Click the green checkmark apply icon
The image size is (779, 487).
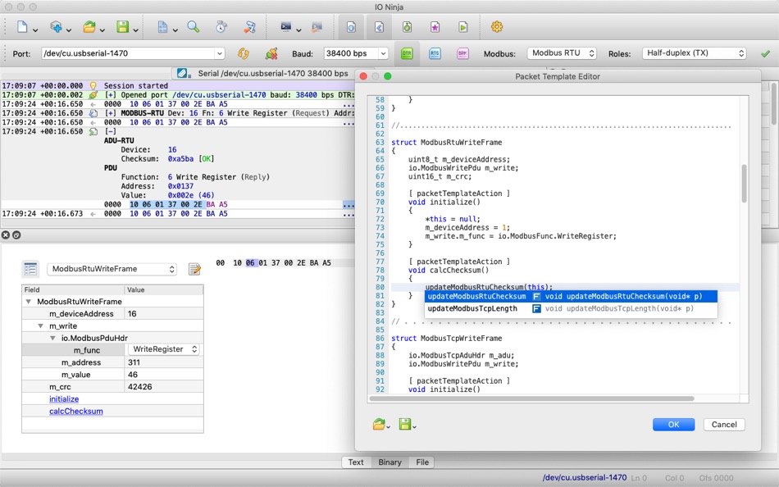766,53
